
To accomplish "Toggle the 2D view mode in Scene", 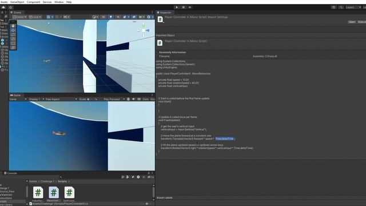I will tap(103, 17).
